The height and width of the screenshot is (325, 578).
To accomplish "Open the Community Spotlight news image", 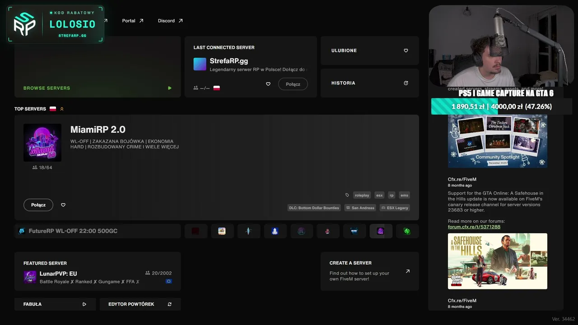I will pyautogui.click(x=498, y=141).
